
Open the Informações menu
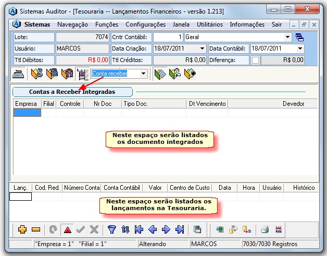pyautogui.click(x=247, y=25)
